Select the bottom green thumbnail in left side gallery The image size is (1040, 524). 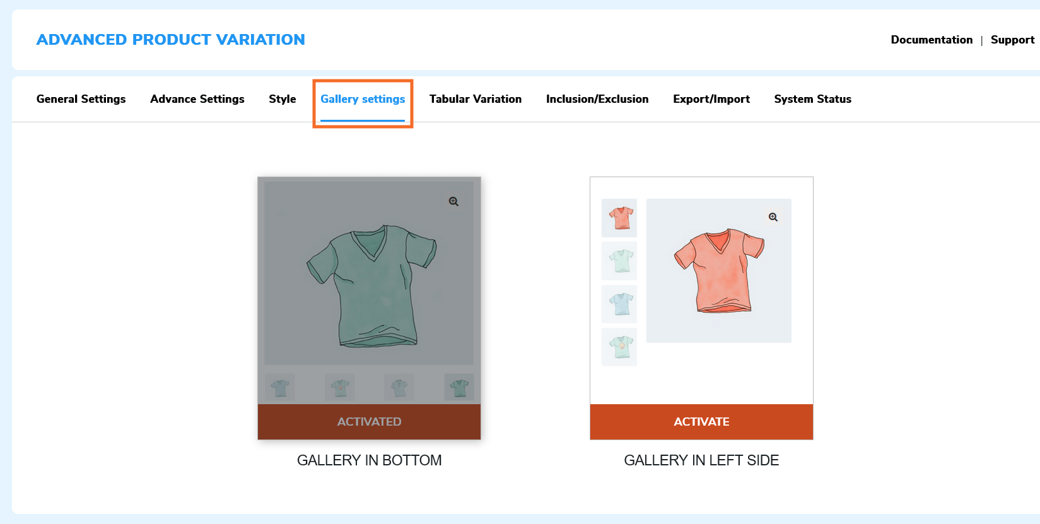tap(619, 347)
